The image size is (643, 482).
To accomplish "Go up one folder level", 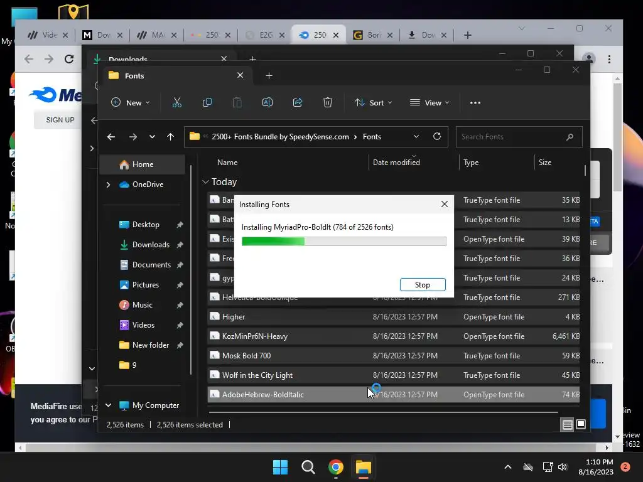I will coord(171,137).
